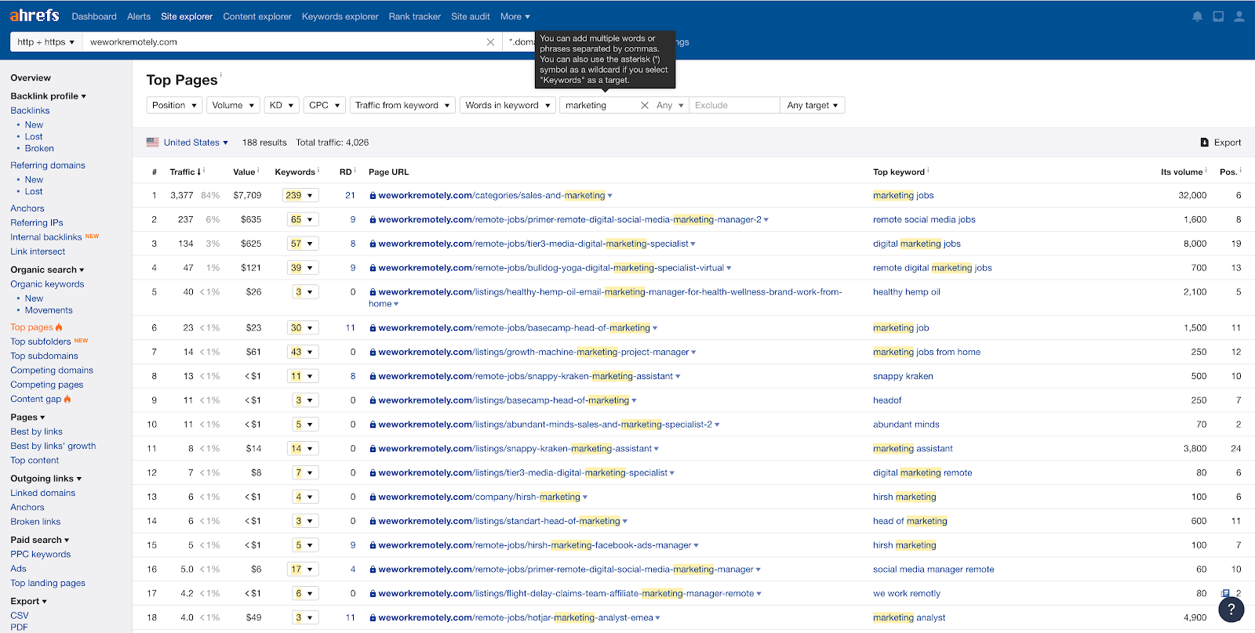Click the ahrefs logo
The width and height of the screenshot is (1255, 633).
tap(35, 16)
